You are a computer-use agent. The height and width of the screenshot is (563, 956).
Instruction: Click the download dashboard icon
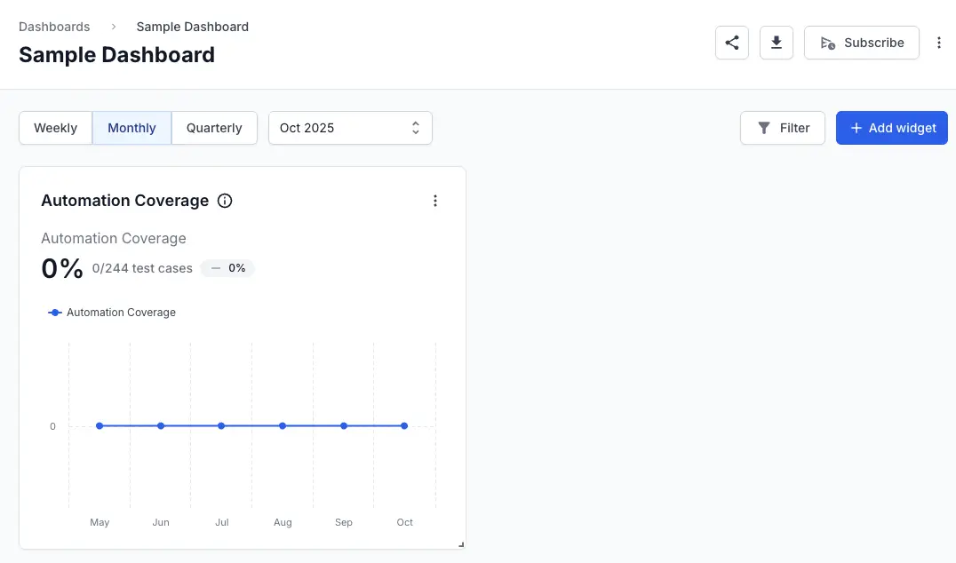(x=776, y=43)
